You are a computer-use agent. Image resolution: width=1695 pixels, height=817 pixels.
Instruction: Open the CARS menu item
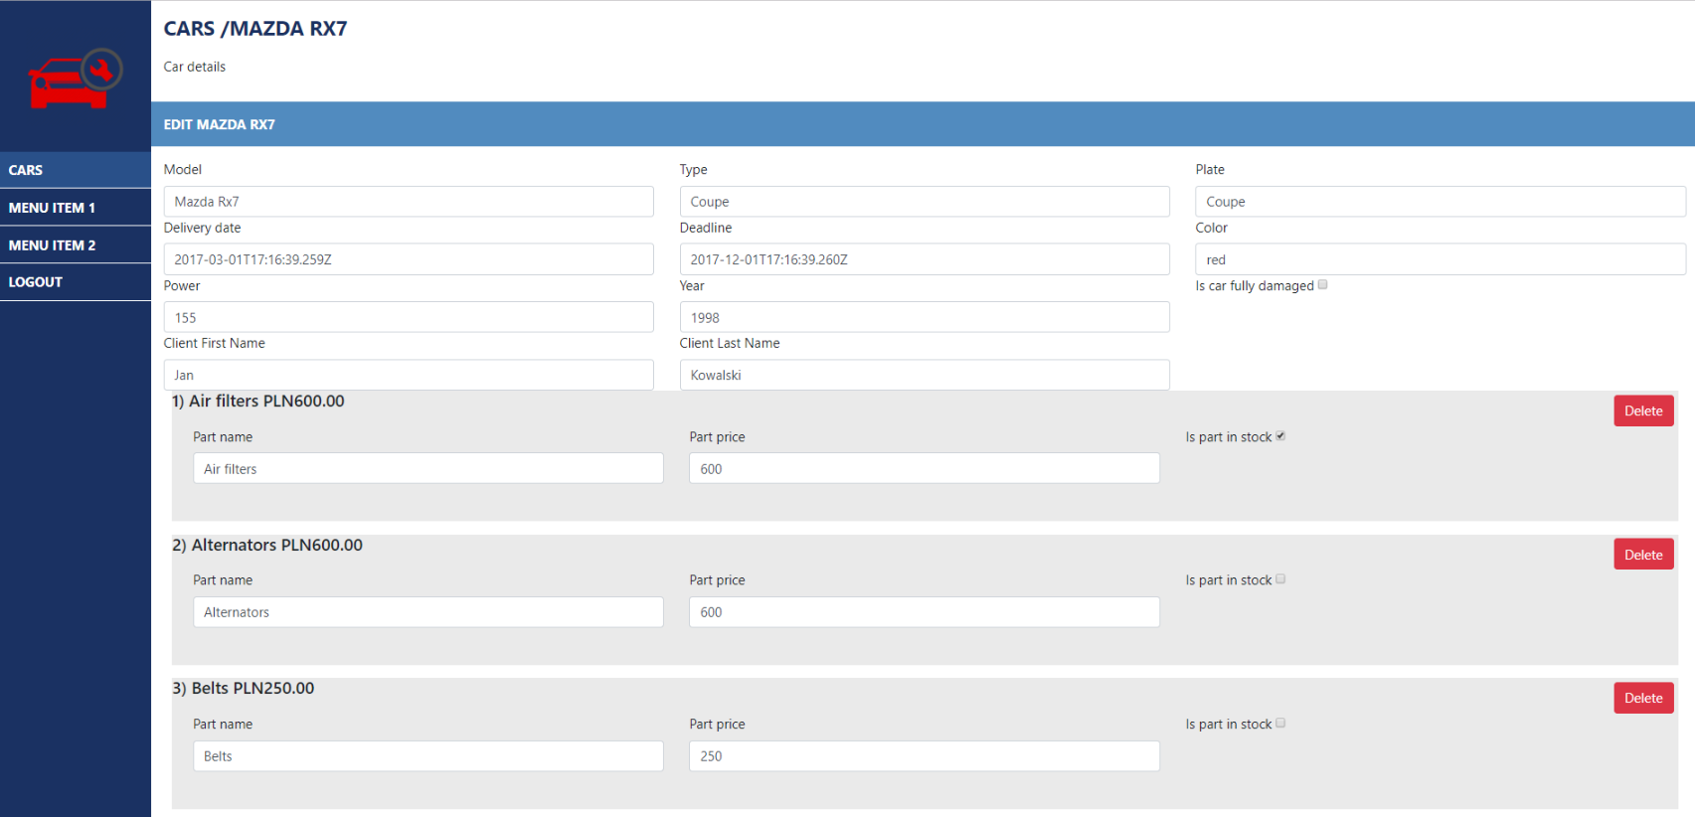(76, 170)
